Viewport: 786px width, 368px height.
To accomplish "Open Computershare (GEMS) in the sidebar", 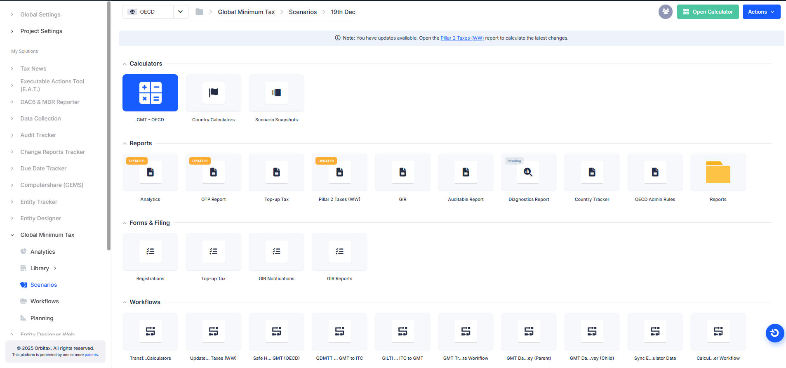I will 52,185.
